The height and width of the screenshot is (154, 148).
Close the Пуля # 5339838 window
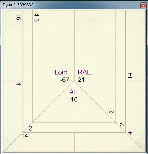click(x=143, y=5)
